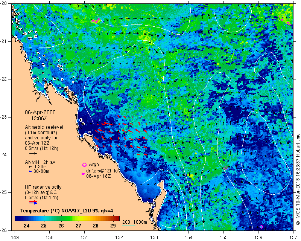Click the '06-Apr 18Z' drifter end-time text
Screen dimensions: 301x241
(99, 176)
